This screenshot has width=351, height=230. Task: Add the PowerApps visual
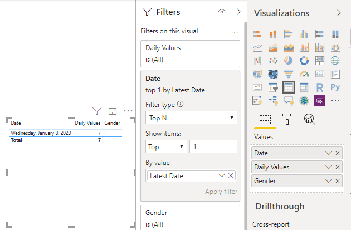[x=320, y=100]
